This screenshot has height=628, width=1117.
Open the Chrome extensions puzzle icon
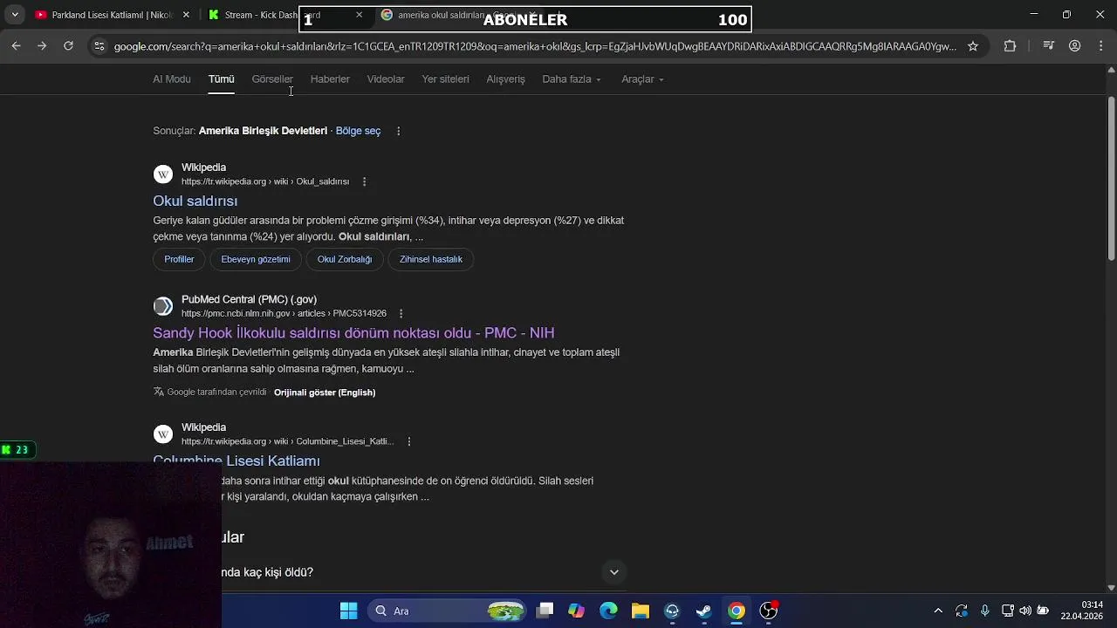point(1010,46)
